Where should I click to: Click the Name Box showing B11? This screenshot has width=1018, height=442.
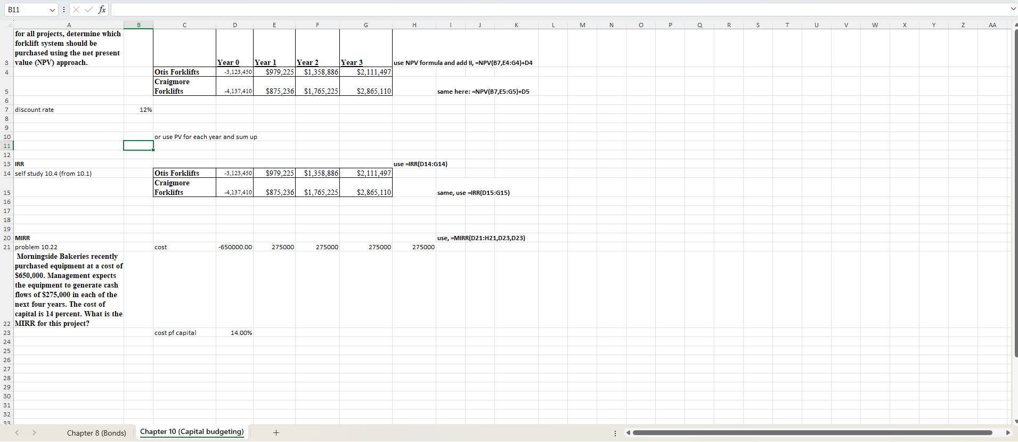pyautogui.click(x=27, y=10)
